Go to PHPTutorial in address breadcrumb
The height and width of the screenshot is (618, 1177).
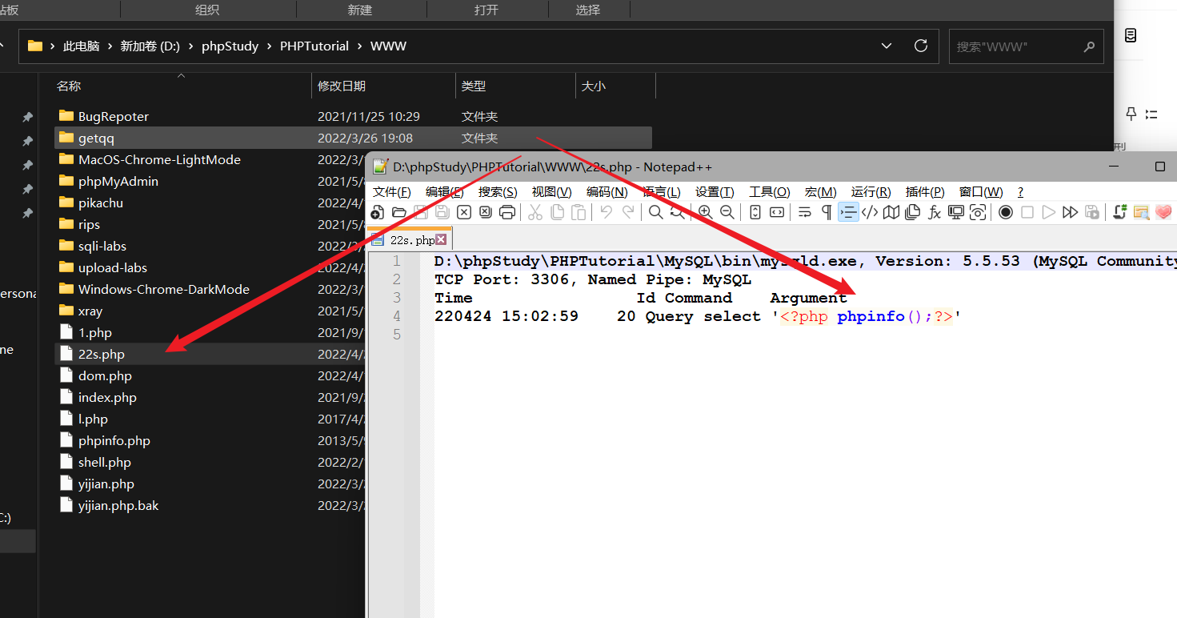(314, 46)
